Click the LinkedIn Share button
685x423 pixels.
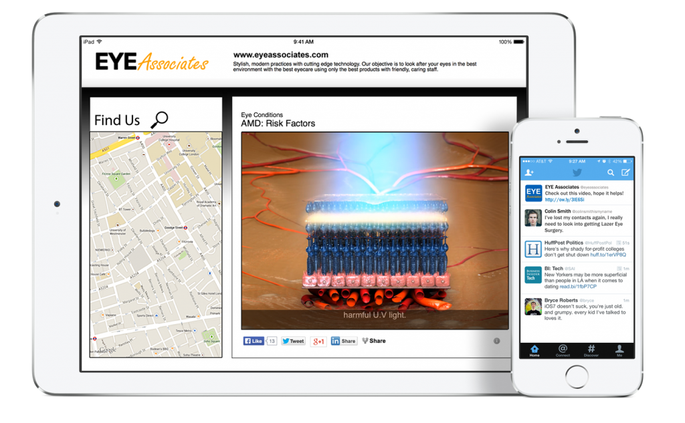pyautogui.click(x=344, y=341)
